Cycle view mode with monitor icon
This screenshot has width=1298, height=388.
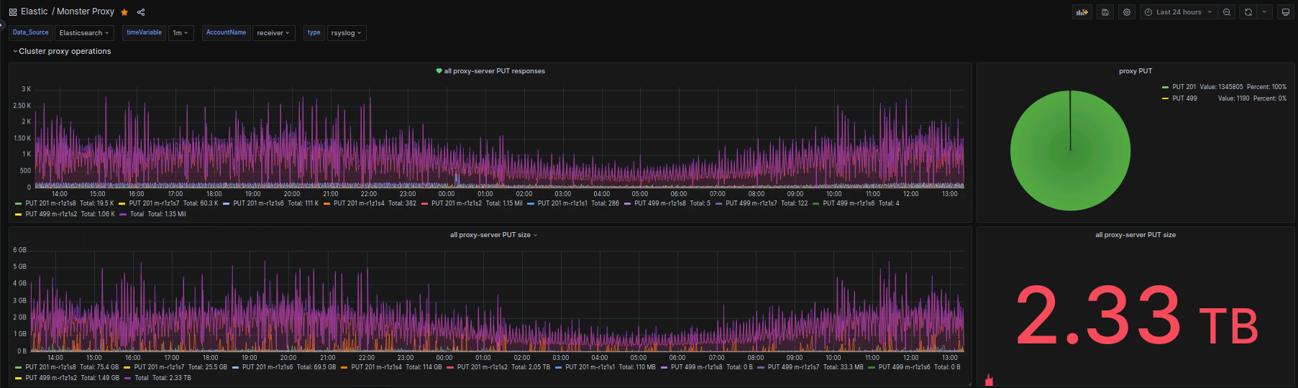(1286, 12)
